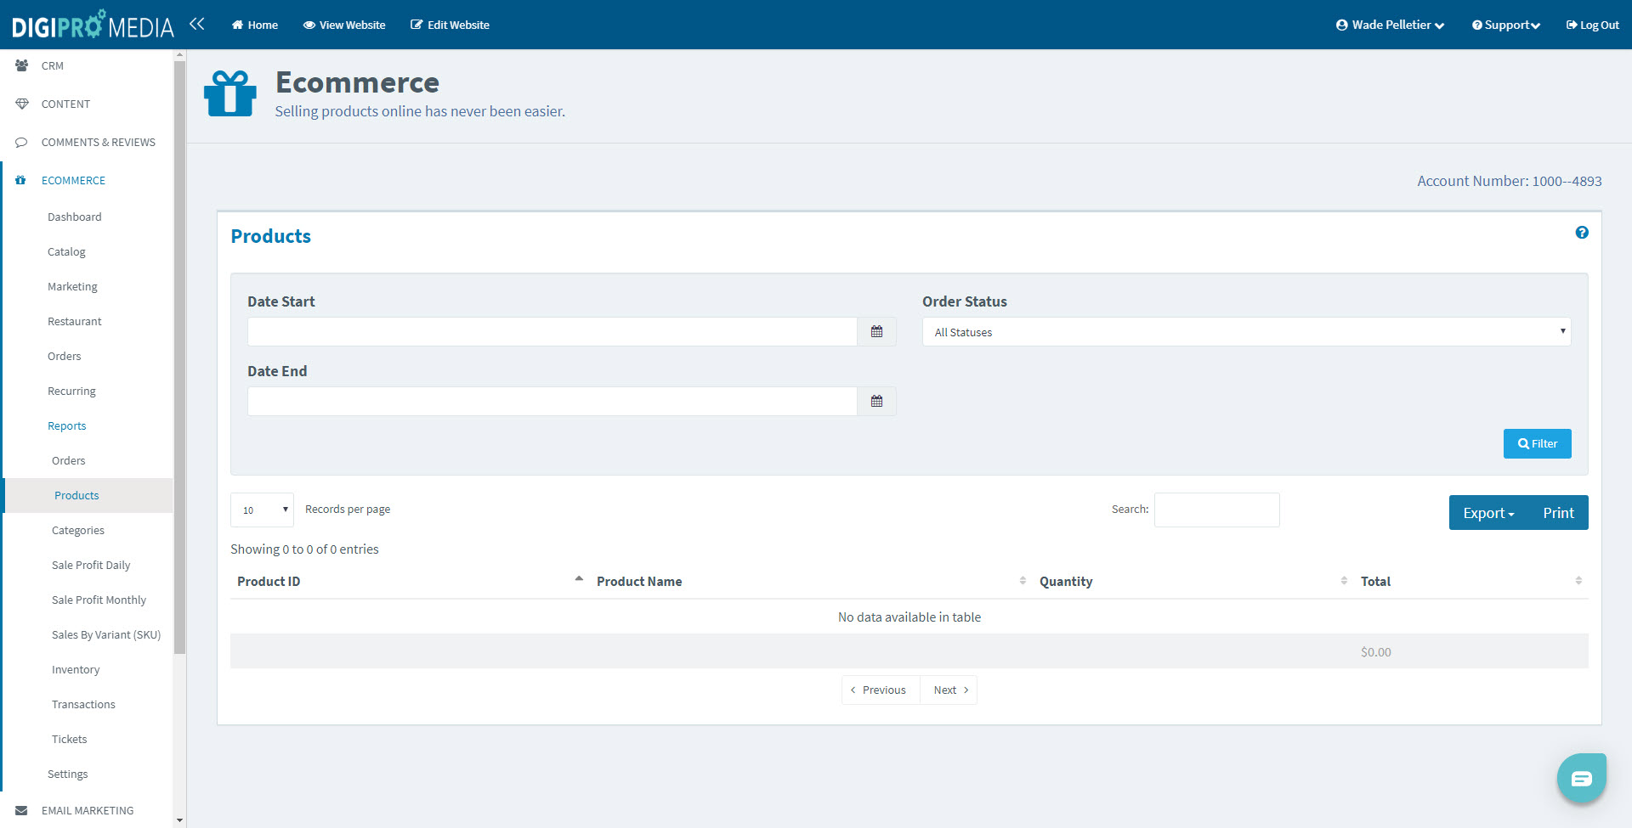Open Sales By Variant (SKU) report
The height and width of the screenshot is (828, 1632).
coord(106,635)
